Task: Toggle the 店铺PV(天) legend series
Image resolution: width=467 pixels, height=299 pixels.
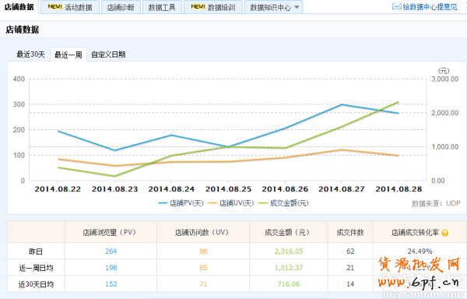Action: [x=181, y=203]
